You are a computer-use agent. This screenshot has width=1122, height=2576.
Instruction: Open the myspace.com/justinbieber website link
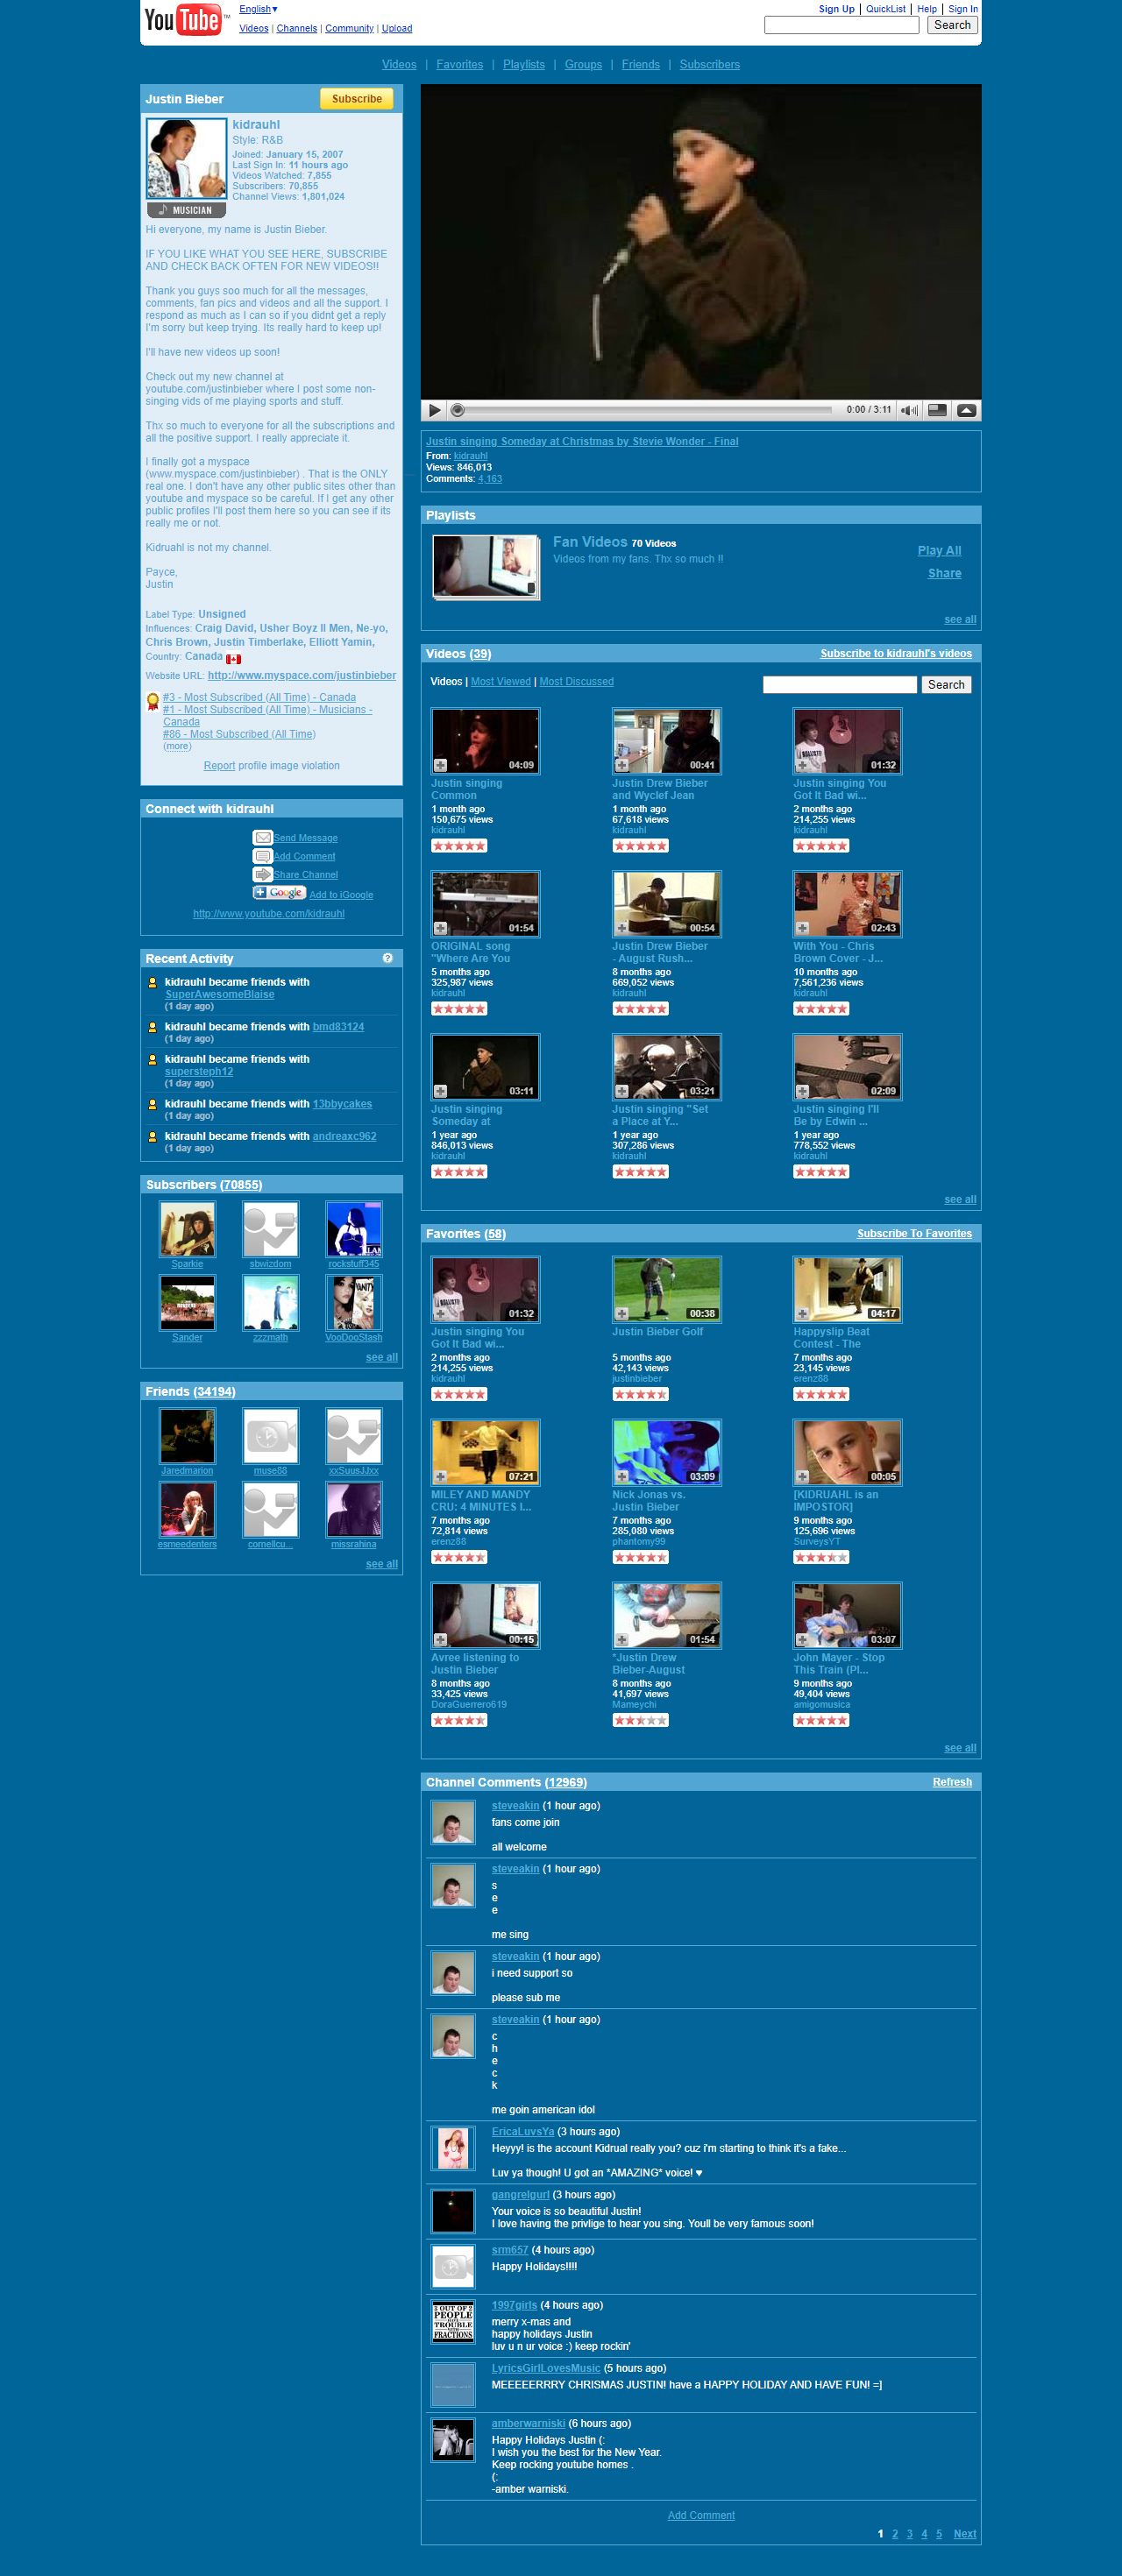tap(302, 676)
